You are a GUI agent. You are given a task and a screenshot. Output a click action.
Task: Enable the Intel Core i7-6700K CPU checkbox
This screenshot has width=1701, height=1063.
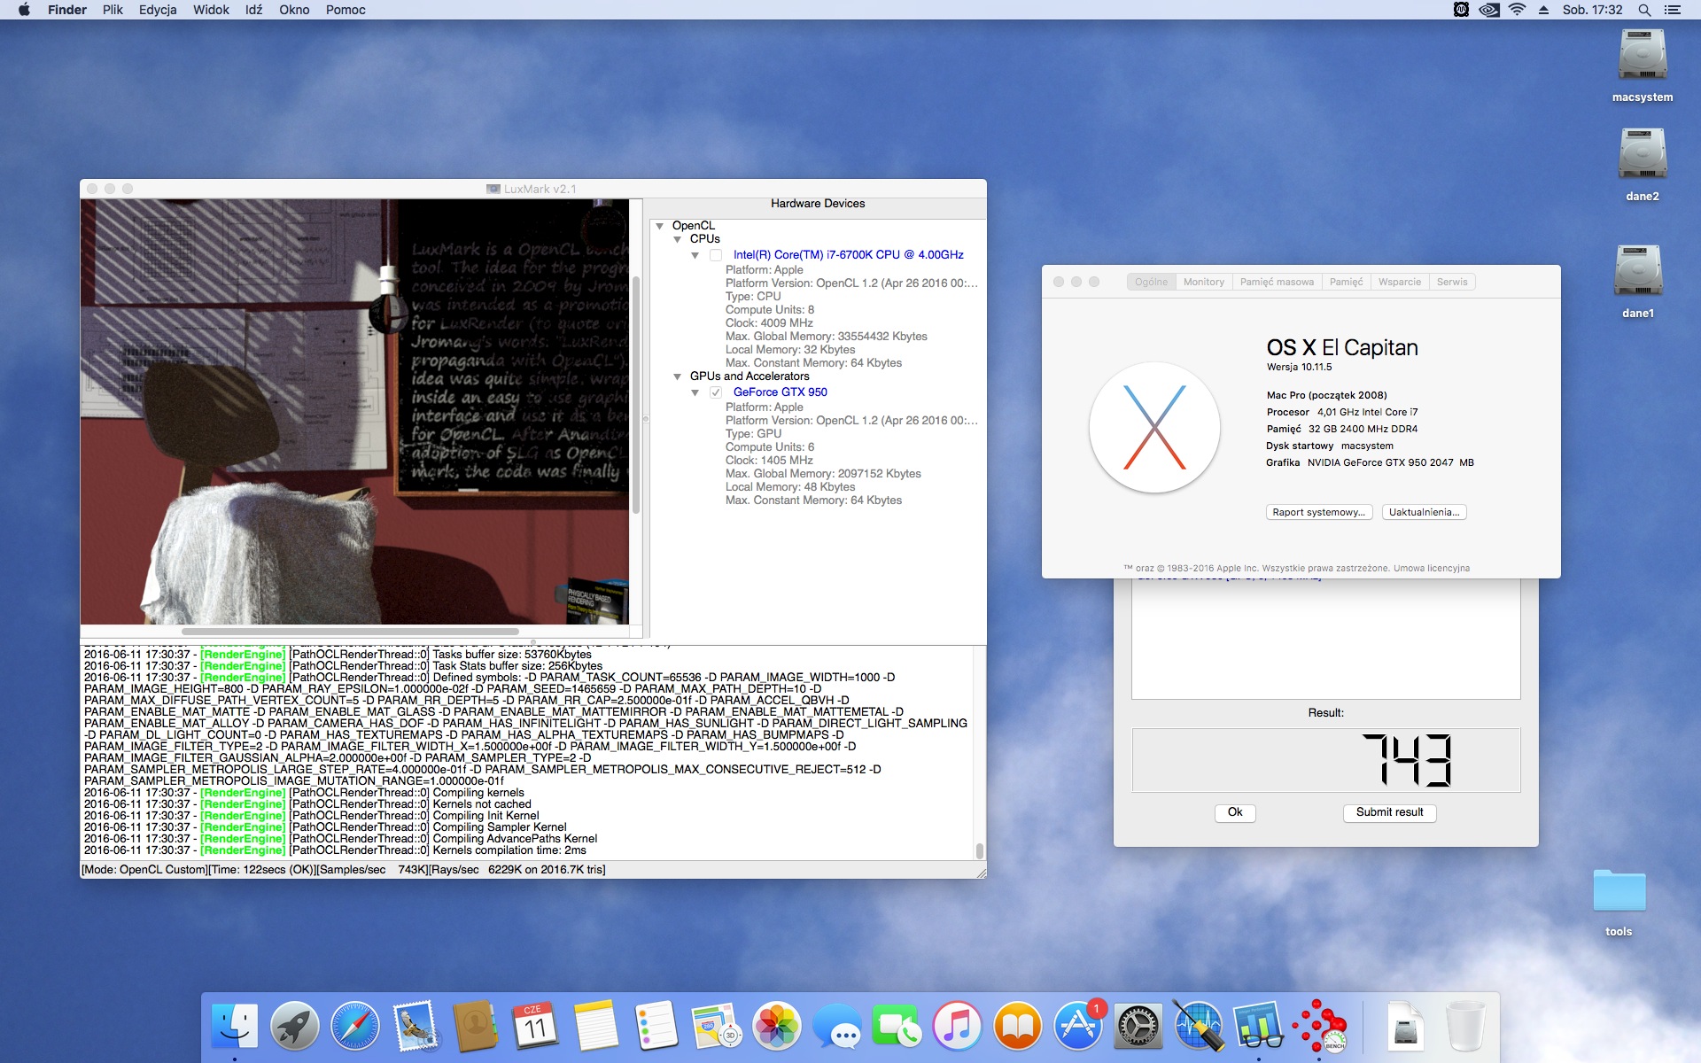(x=716, y=255)
